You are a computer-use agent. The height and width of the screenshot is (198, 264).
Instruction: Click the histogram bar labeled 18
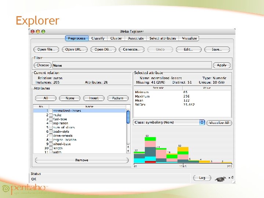pyautogui.click(x=172, y=158)
